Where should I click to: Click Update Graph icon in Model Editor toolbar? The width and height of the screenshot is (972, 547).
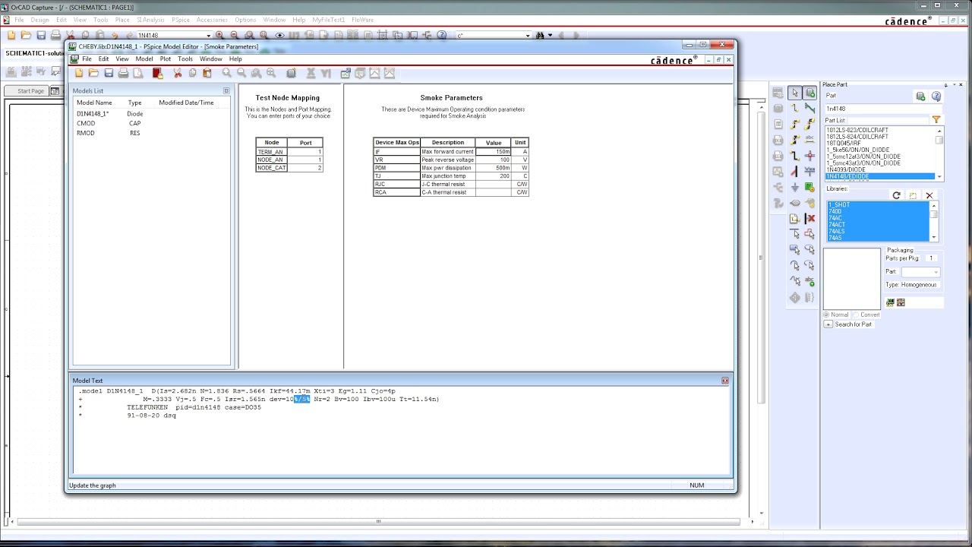(x=346, y=73)
